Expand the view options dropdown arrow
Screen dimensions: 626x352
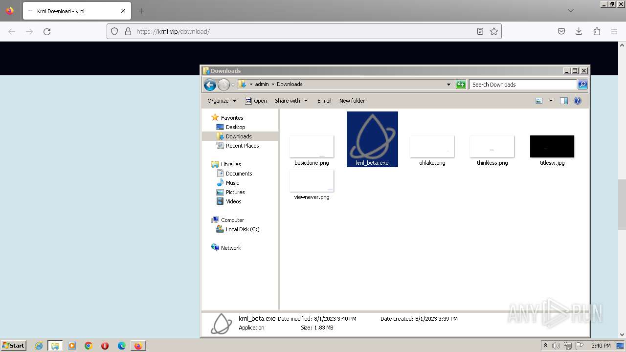[x=551, y=101]
